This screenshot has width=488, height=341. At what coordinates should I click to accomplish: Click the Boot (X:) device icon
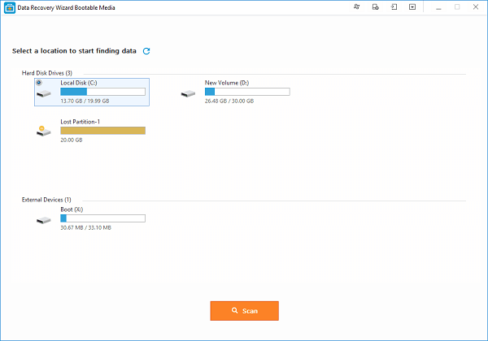click(x=43, y=219)
